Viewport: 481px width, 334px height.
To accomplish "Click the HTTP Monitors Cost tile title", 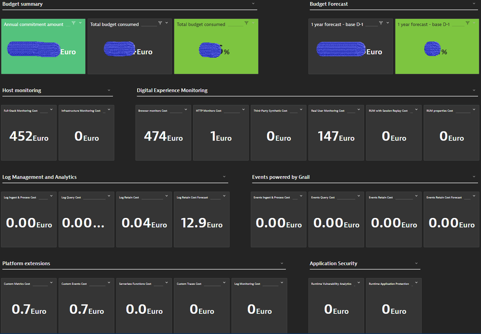I will (208, 111).
